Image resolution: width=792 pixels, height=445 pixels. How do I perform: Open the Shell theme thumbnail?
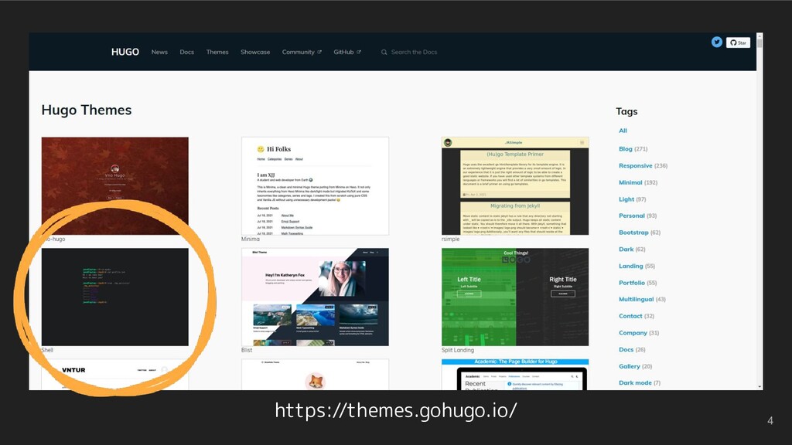(x=114, y=297)
